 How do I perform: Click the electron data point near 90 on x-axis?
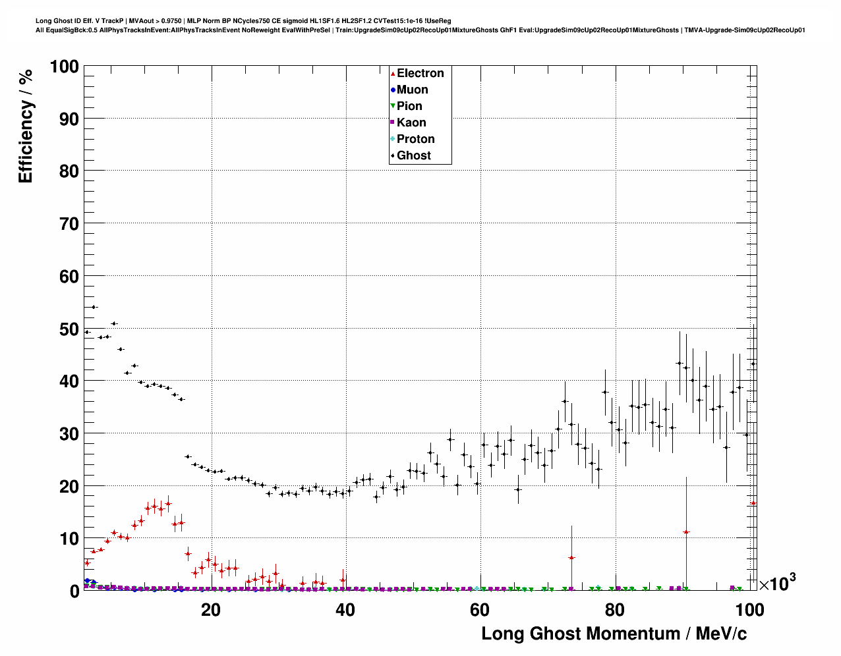coord(686,532)
